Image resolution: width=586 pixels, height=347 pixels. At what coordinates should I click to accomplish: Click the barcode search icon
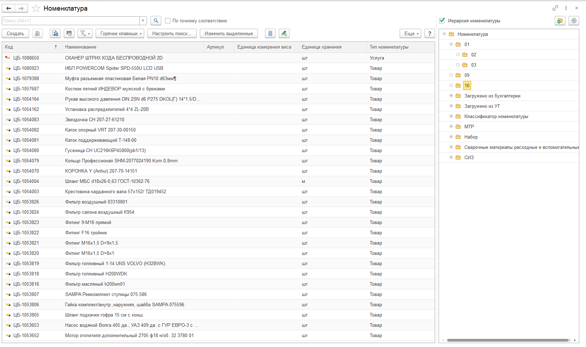[x=69, y=33]
